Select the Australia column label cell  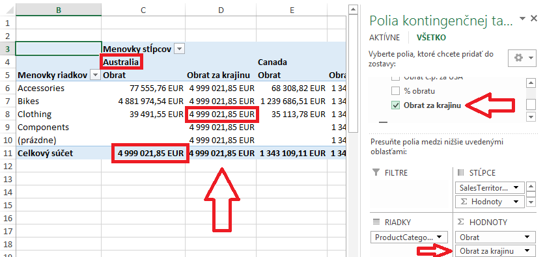tap(143, 62)
